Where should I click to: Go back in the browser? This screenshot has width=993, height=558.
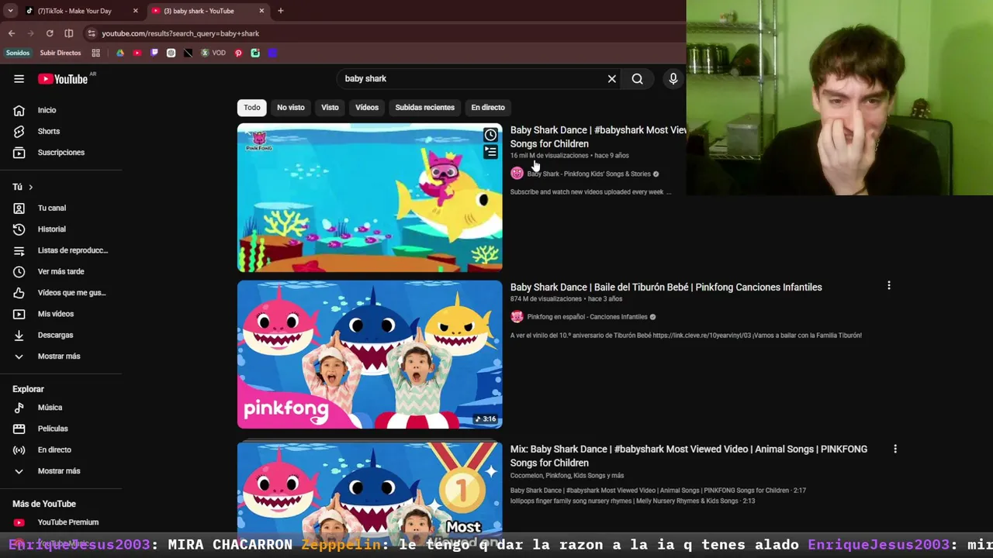pyautogui.click(x=12, y=33)
